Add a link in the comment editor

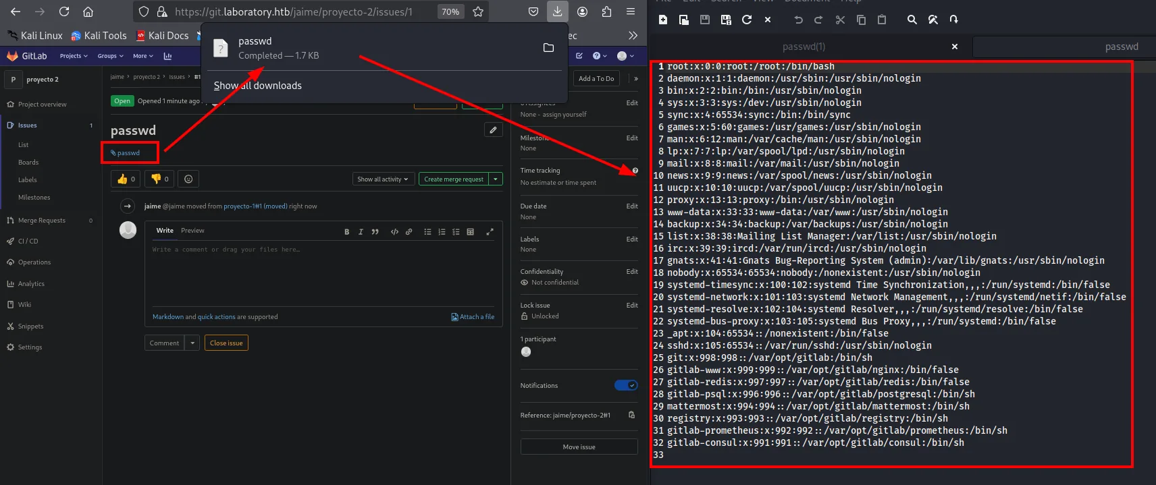coord(409,232)
